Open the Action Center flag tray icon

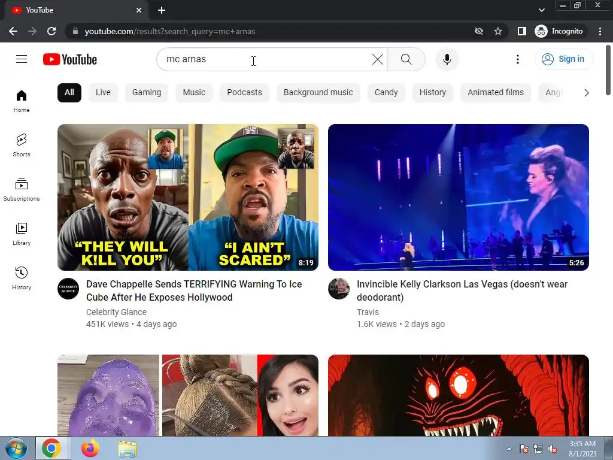coord(524,449)
